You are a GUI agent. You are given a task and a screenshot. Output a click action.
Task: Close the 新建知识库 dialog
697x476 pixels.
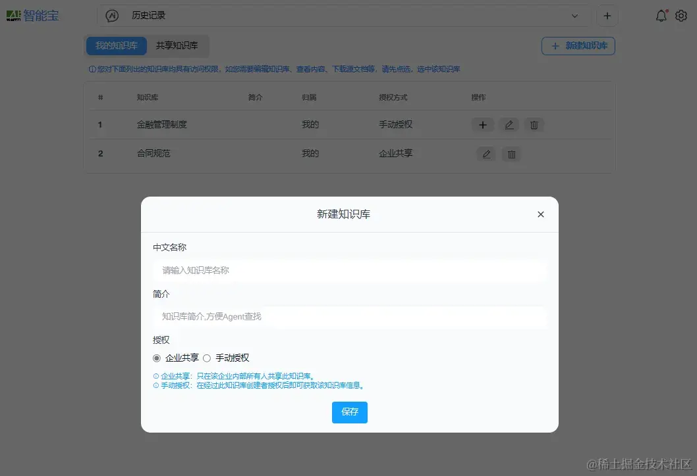pyautogui.click(x=540, y=214)
